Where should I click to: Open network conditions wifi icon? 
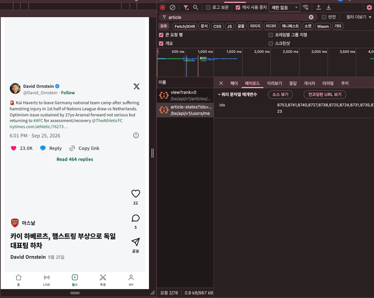coord(305,7)
